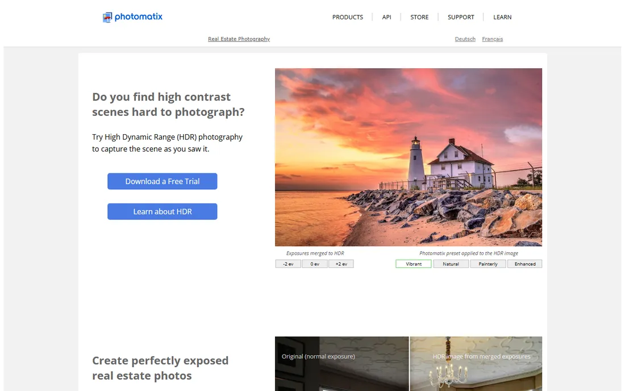Show the -2 ev exposure

coord(288,264)
